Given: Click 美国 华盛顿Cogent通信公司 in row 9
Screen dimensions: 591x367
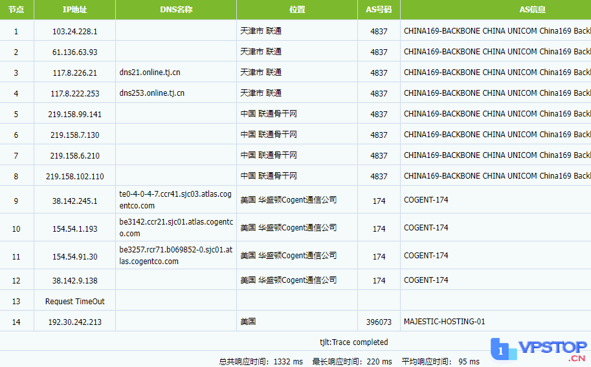Looking at the screenshot, I should pyautogui.click(x=288, y=200).
